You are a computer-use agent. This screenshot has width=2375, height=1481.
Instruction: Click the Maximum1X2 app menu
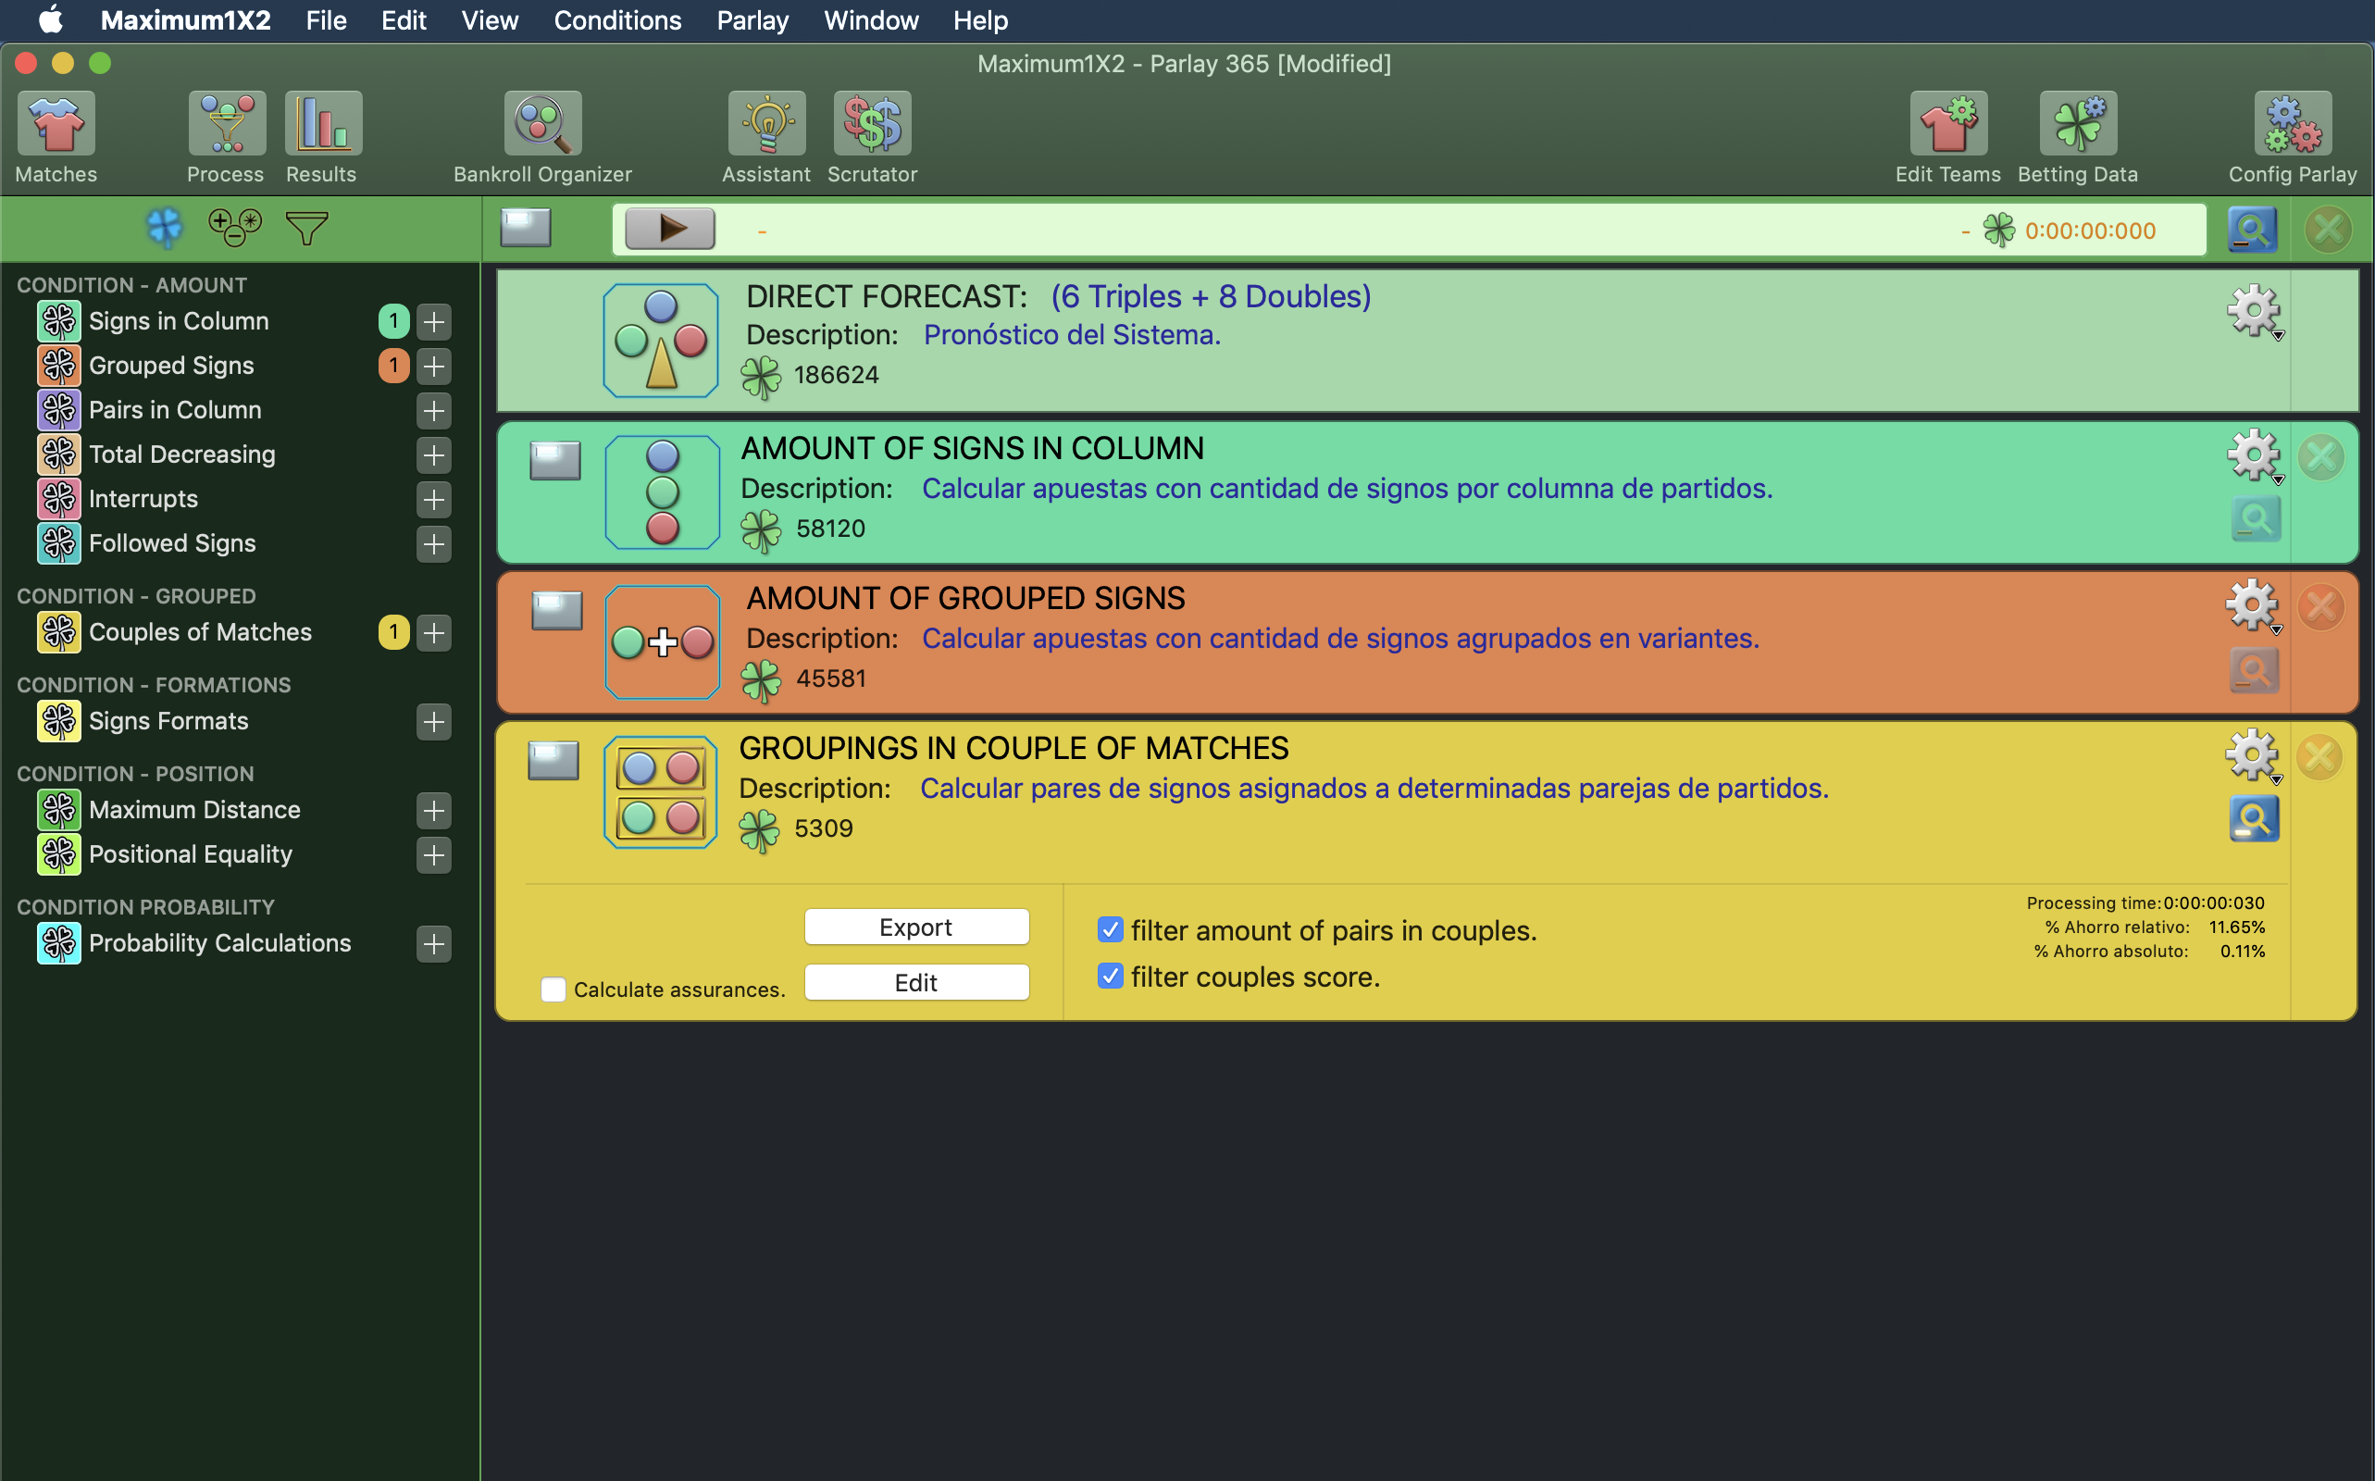point(185,19)
